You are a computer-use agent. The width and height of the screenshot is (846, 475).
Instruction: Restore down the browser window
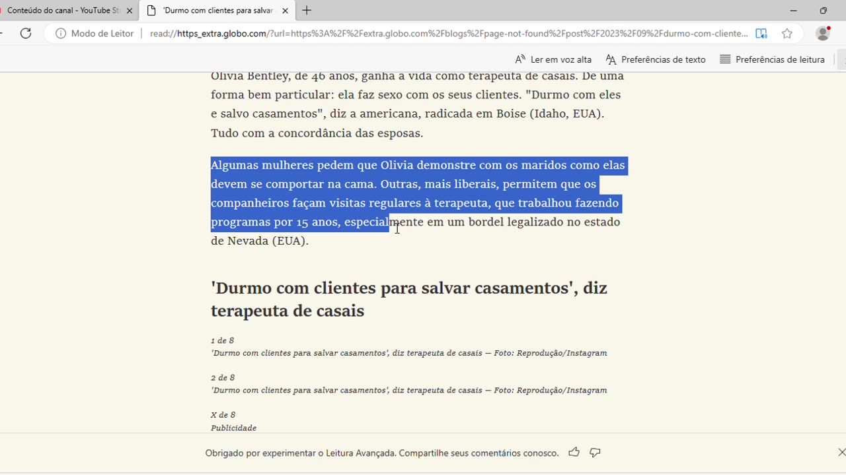point(823,11)
